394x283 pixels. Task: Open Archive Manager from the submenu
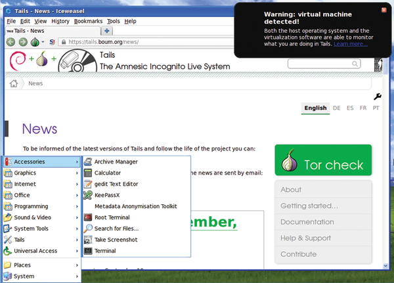[116, 162]
